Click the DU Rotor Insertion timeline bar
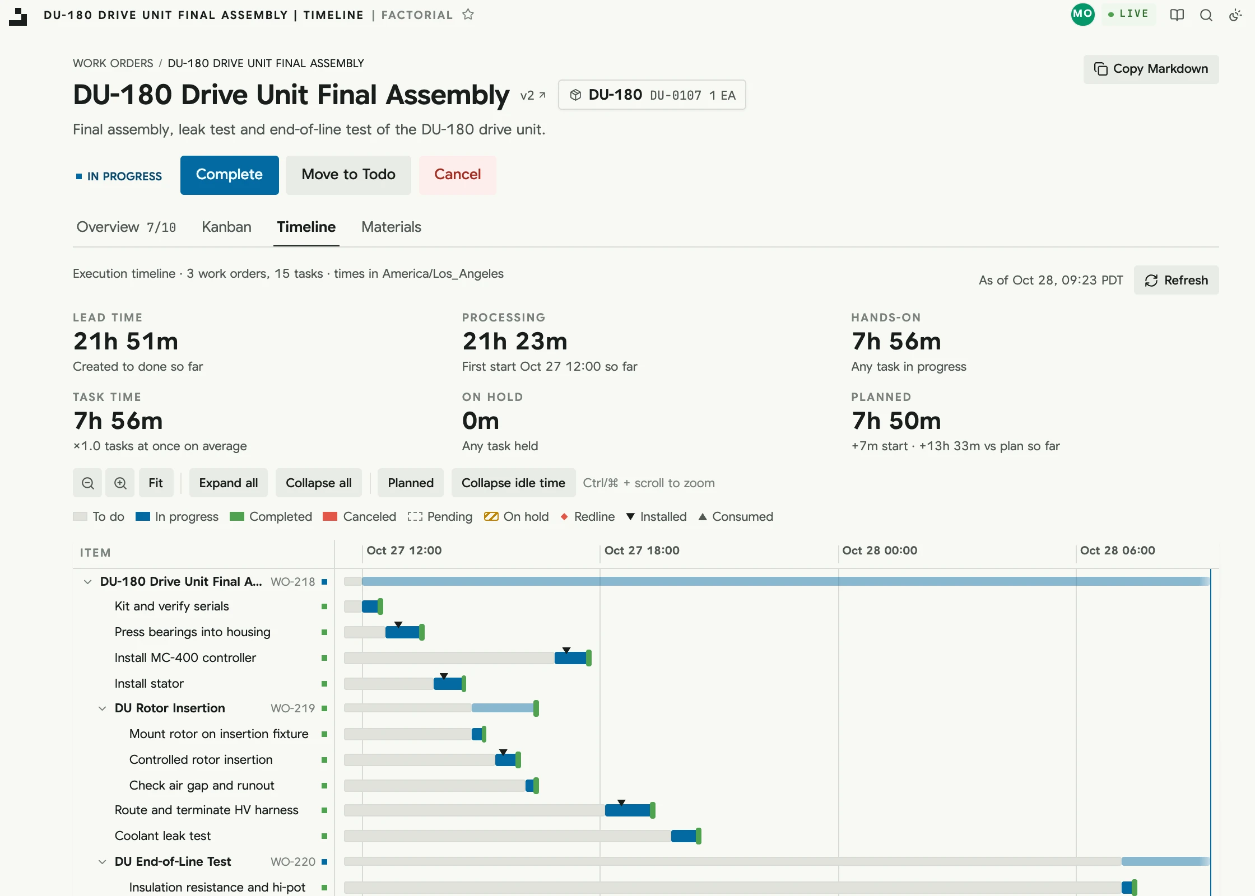The height and width of the screenshot is (896, 1255). (504, 708)
